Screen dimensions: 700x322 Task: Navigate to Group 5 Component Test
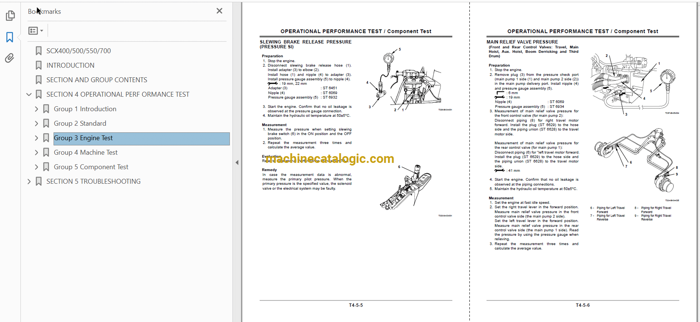click(91, 167)
